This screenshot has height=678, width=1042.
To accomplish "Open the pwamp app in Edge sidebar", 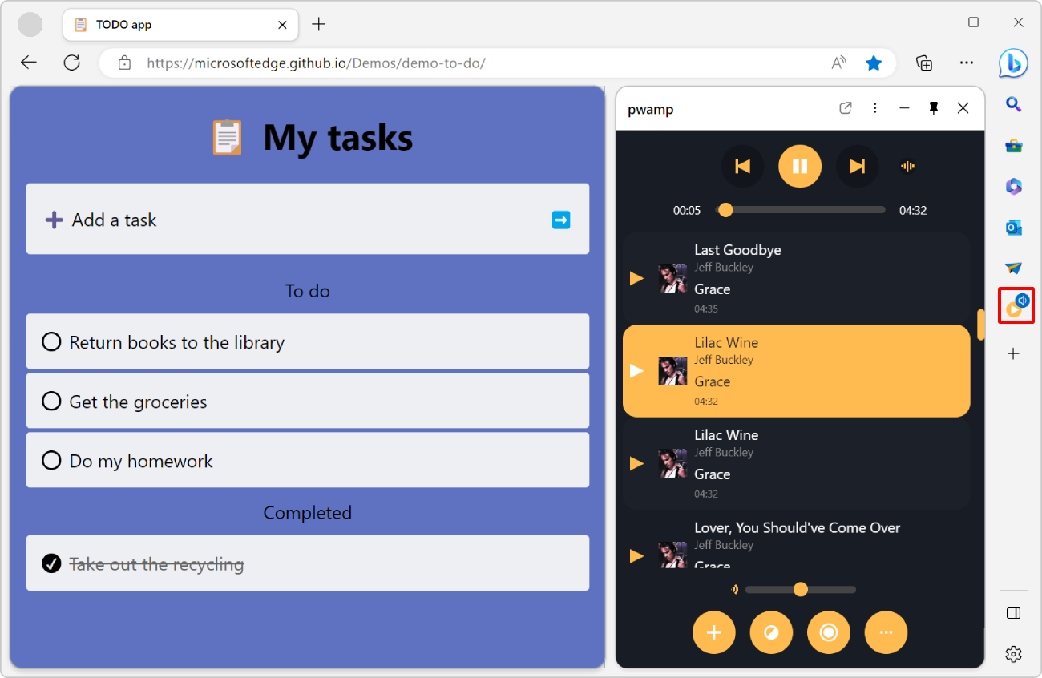I will 1016,305.
